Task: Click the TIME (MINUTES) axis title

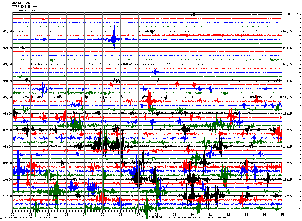Action: click(150, 217)
